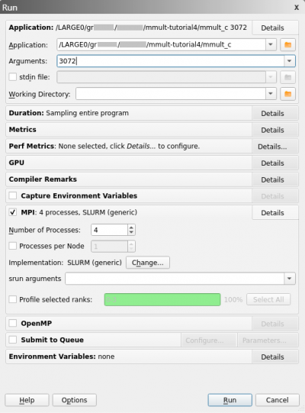Browse for application file with folder icon
Image resolution: width=305 pixels, height=413 pixels.
coord(287,45)
